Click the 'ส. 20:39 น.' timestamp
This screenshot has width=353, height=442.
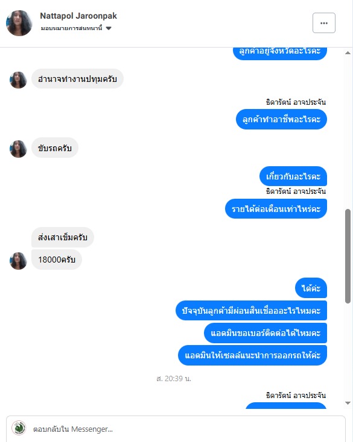pos(174,378)
